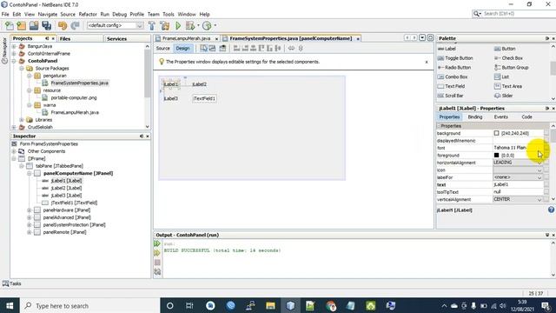Collapse panelComputerName node in Inspector
Viewport: 556px width, 313px height.
tap(30, 173)
